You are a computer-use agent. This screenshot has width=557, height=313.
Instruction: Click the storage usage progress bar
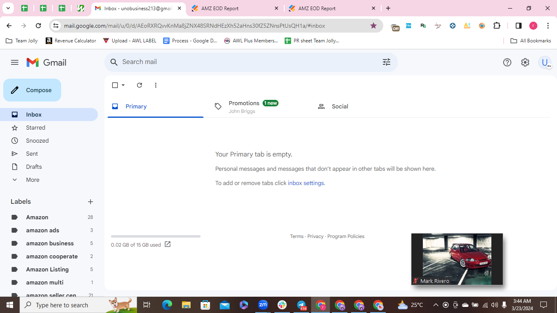pyautogui.click(x=156, y=236)
